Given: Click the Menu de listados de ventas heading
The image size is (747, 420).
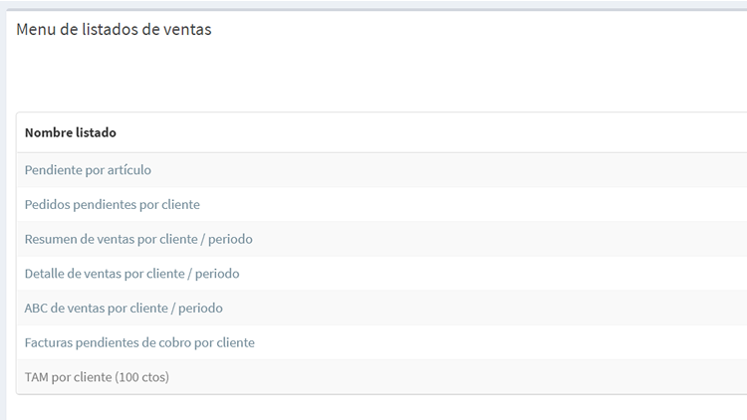Looking at the screenshot, I should point(114,30).
